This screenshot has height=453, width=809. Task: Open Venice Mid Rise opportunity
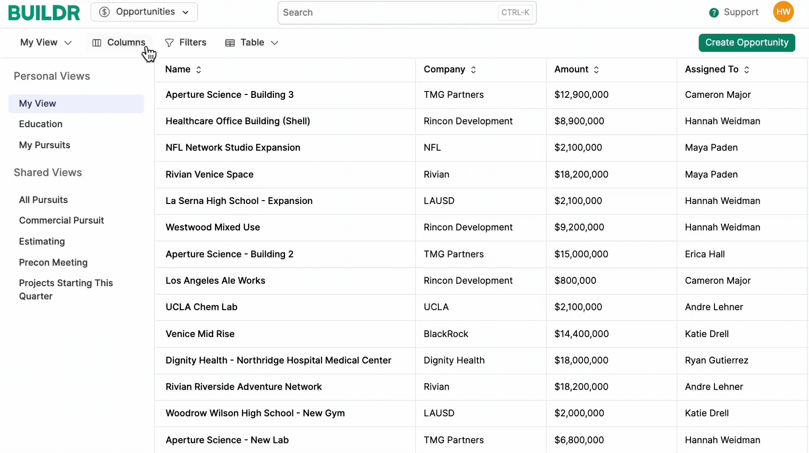coord(200,334)
